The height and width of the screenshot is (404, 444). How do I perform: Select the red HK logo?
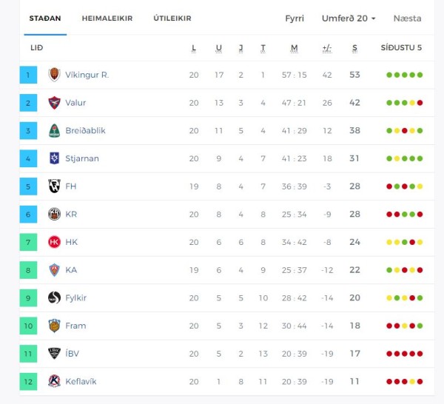pos(54,242)
